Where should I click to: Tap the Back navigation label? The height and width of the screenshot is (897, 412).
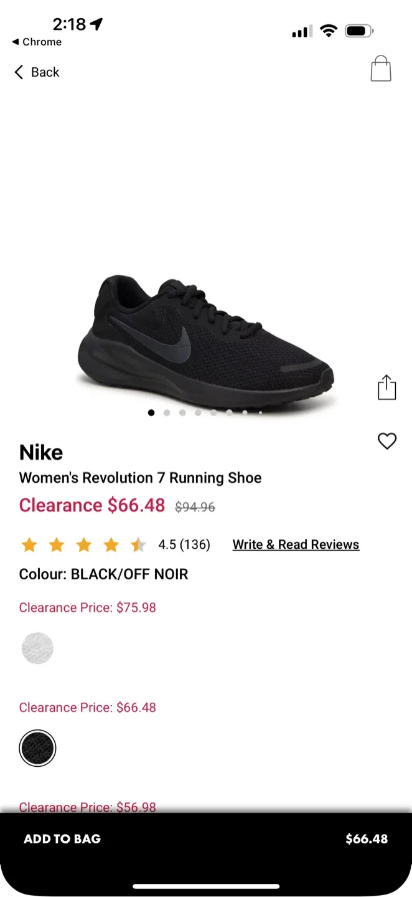coord(44,72)
